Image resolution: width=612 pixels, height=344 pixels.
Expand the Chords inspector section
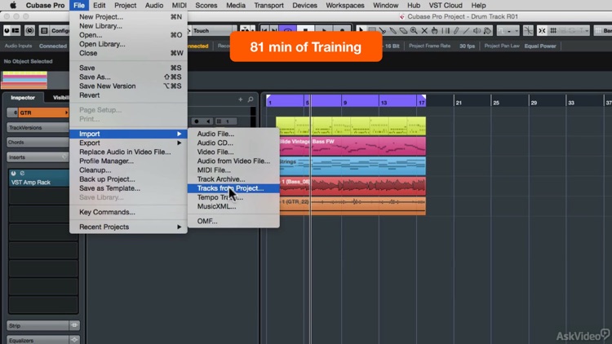[38, 143]
